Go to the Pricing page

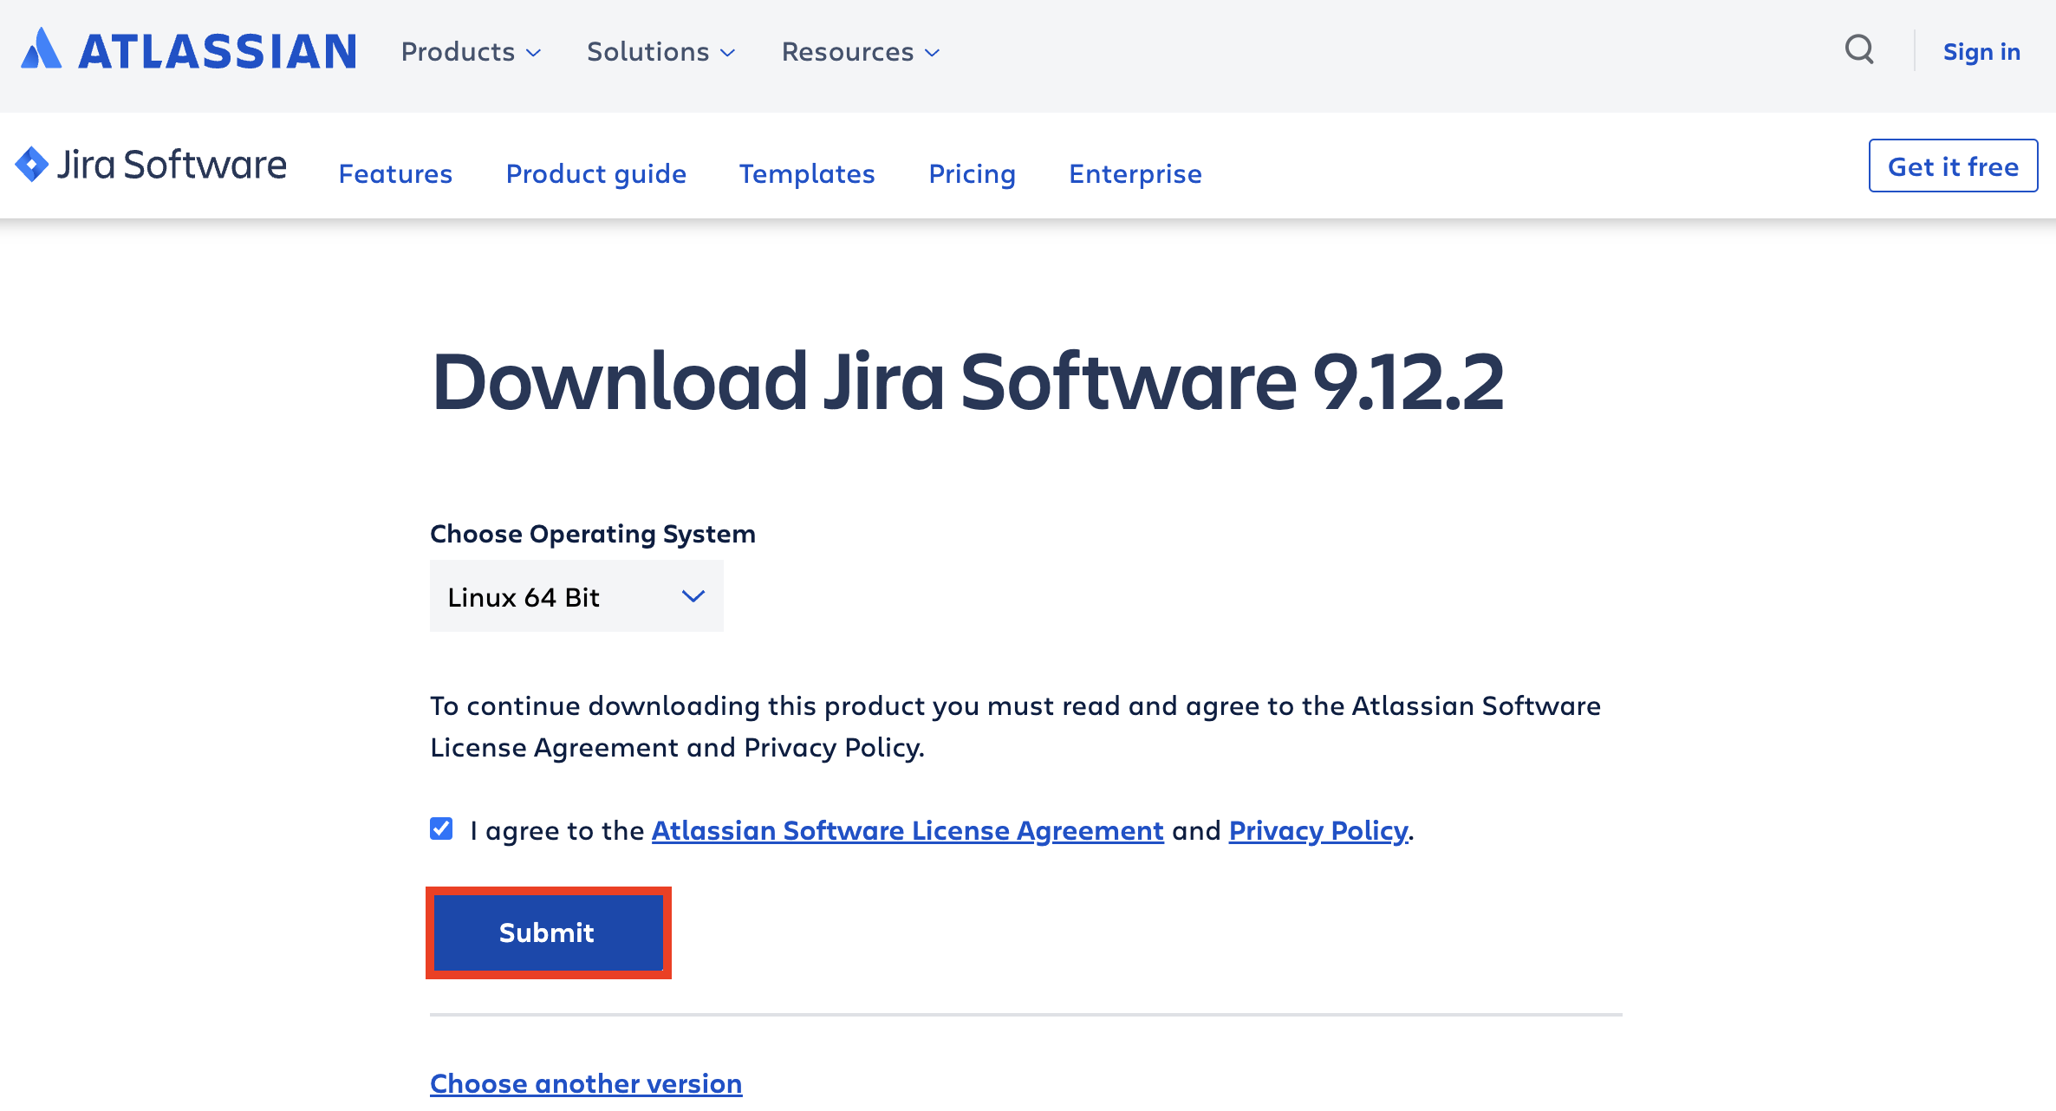[972, 173]
